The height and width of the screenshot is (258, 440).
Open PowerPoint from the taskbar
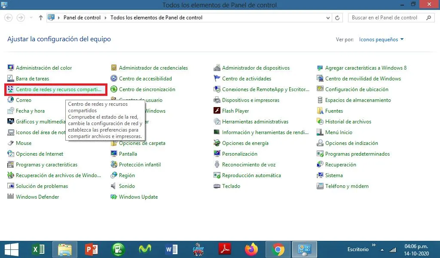(x=92, y=249)
